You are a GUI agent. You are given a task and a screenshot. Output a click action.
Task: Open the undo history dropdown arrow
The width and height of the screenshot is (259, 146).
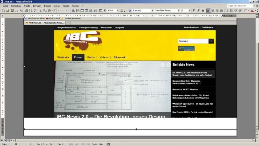(63, 10)
